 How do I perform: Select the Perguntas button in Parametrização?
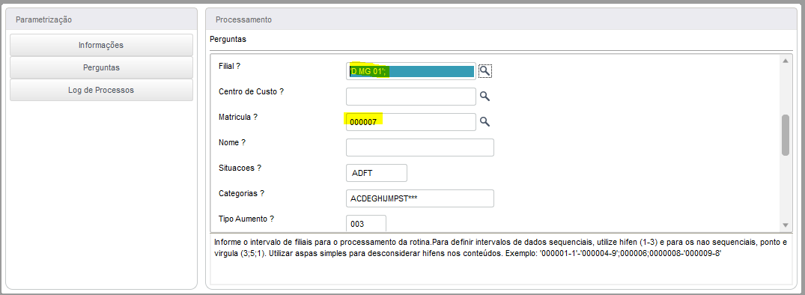tap(101, 67)
